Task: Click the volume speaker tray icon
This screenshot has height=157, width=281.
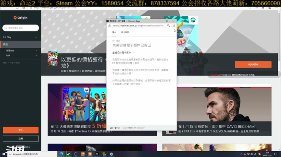Action: tap(252, 154)
